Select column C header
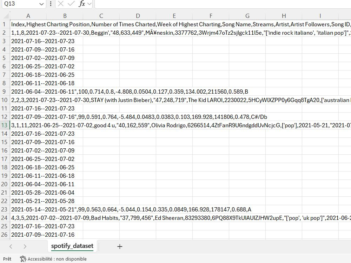The width and height of the screenshot is (351, 263). coord(101,16)
